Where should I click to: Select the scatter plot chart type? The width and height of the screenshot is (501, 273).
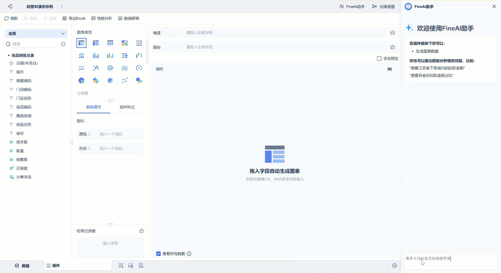point(124,80)
